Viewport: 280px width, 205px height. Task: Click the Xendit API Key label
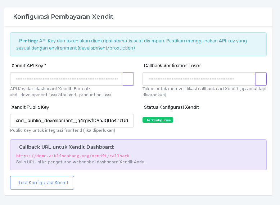[29, 66]
